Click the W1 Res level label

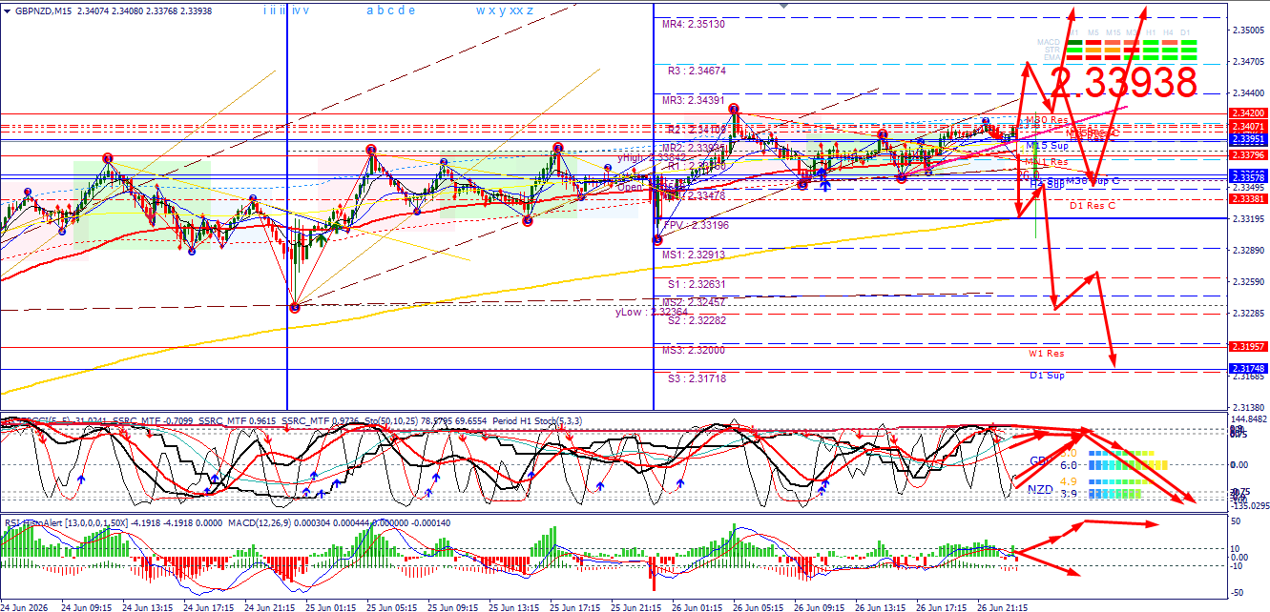(1046, 354)
